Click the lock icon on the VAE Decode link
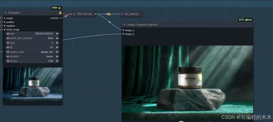 point(109,14)
